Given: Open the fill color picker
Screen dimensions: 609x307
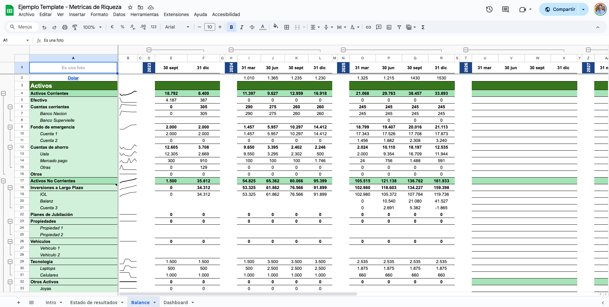Looking at the screenshot, I should (x=275, y=27).
